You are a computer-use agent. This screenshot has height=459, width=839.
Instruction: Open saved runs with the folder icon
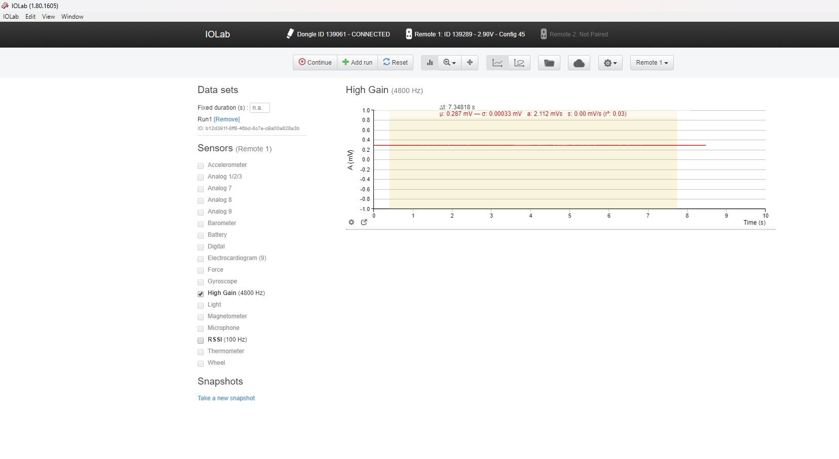[x=549, y=62]
